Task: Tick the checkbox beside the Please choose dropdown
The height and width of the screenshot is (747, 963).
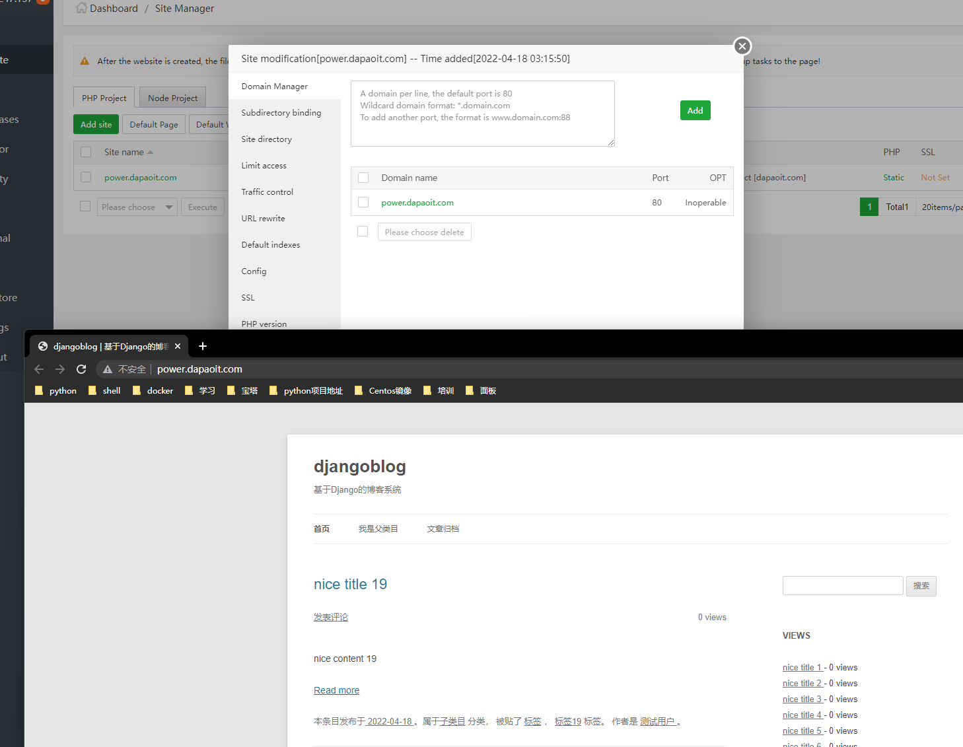Action: pos(85,206)
